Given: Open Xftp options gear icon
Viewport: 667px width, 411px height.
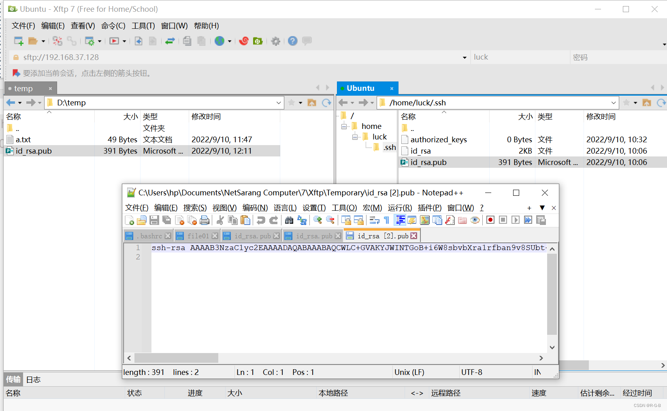Looking at the screenshot, I should (276, 41).
